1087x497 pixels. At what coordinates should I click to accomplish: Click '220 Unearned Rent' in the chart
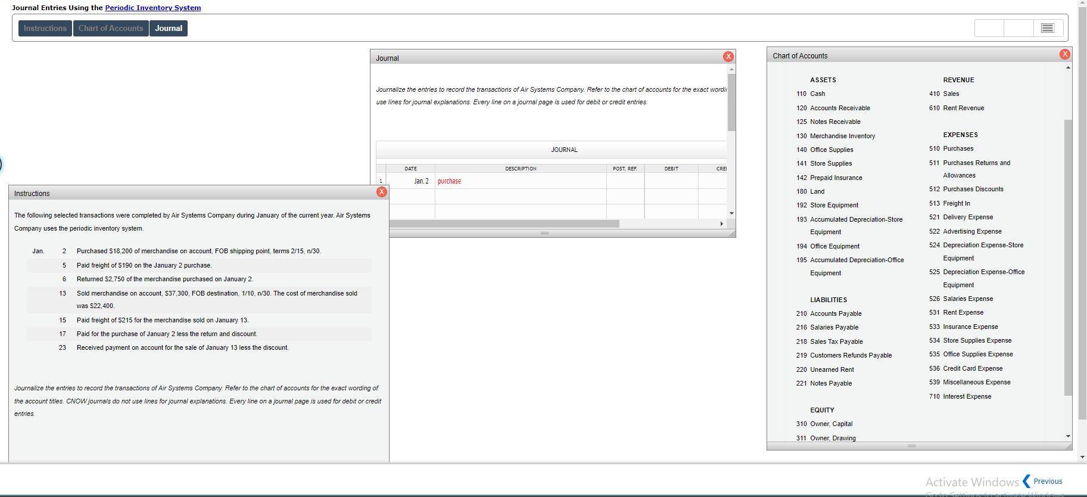[825, 369]
